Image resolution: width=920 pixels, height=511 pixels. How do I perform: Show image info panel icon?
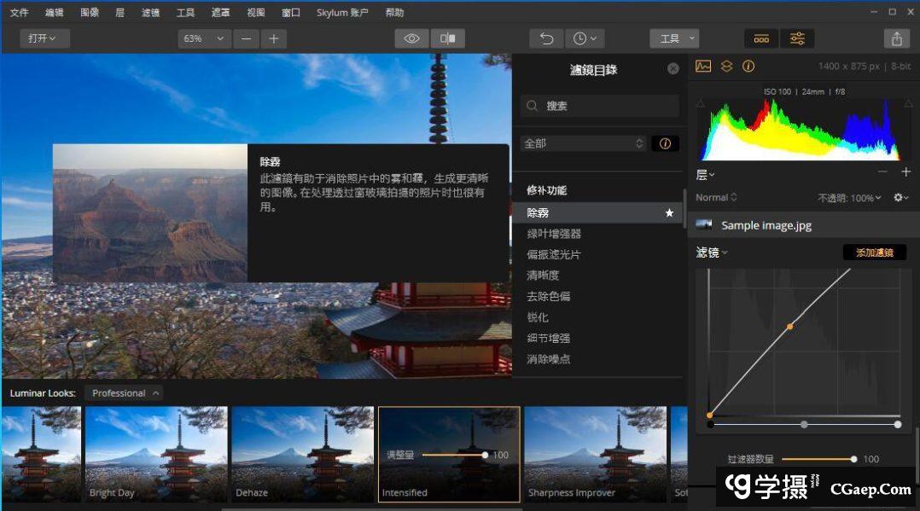click(748, 67)
